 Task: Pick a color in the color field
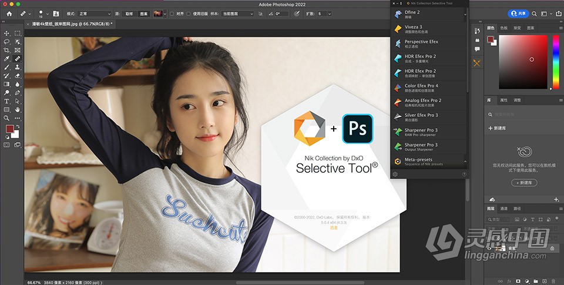point(523,62)
